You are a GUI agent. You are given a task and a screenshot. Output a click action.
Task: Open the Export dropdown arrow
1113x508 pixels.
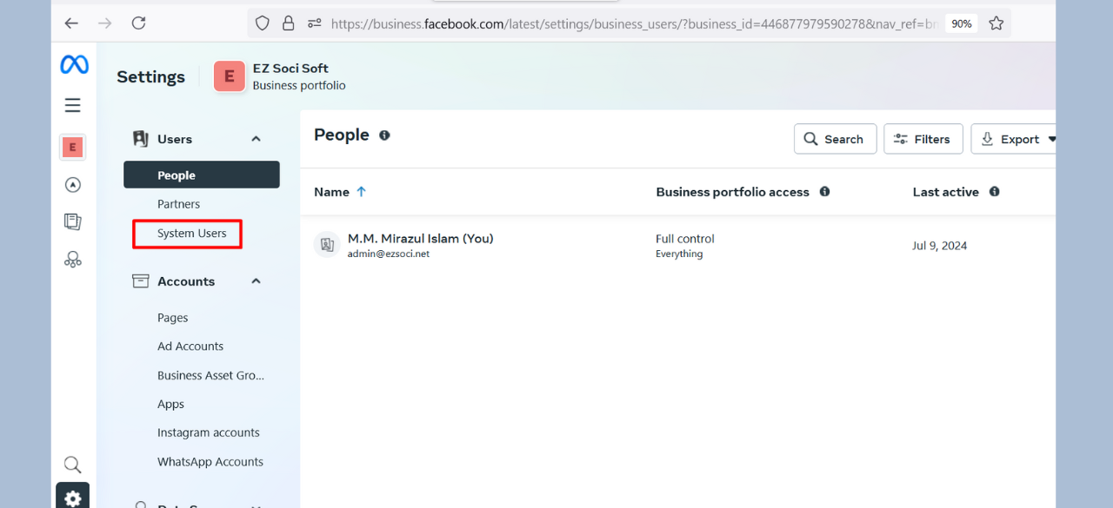1051,139
